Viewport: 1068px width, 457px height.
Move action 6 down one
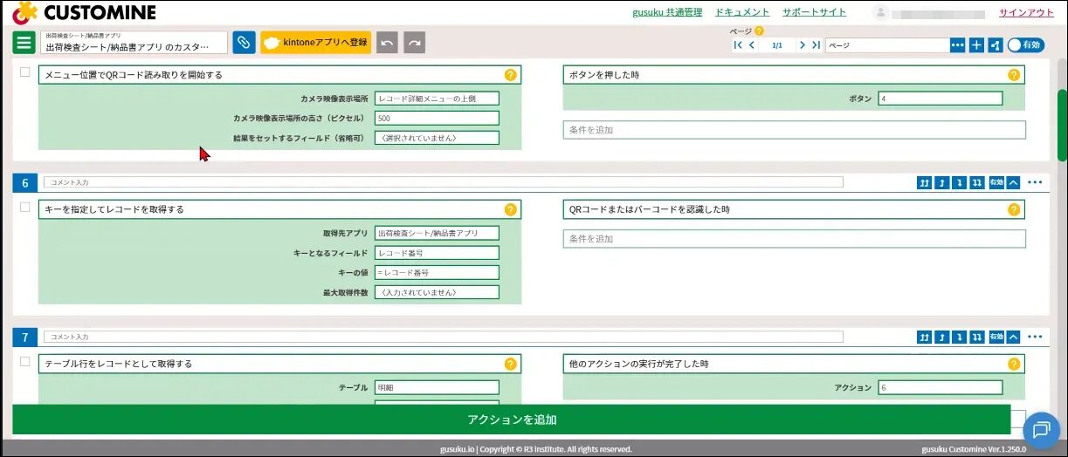pos(960,182)
